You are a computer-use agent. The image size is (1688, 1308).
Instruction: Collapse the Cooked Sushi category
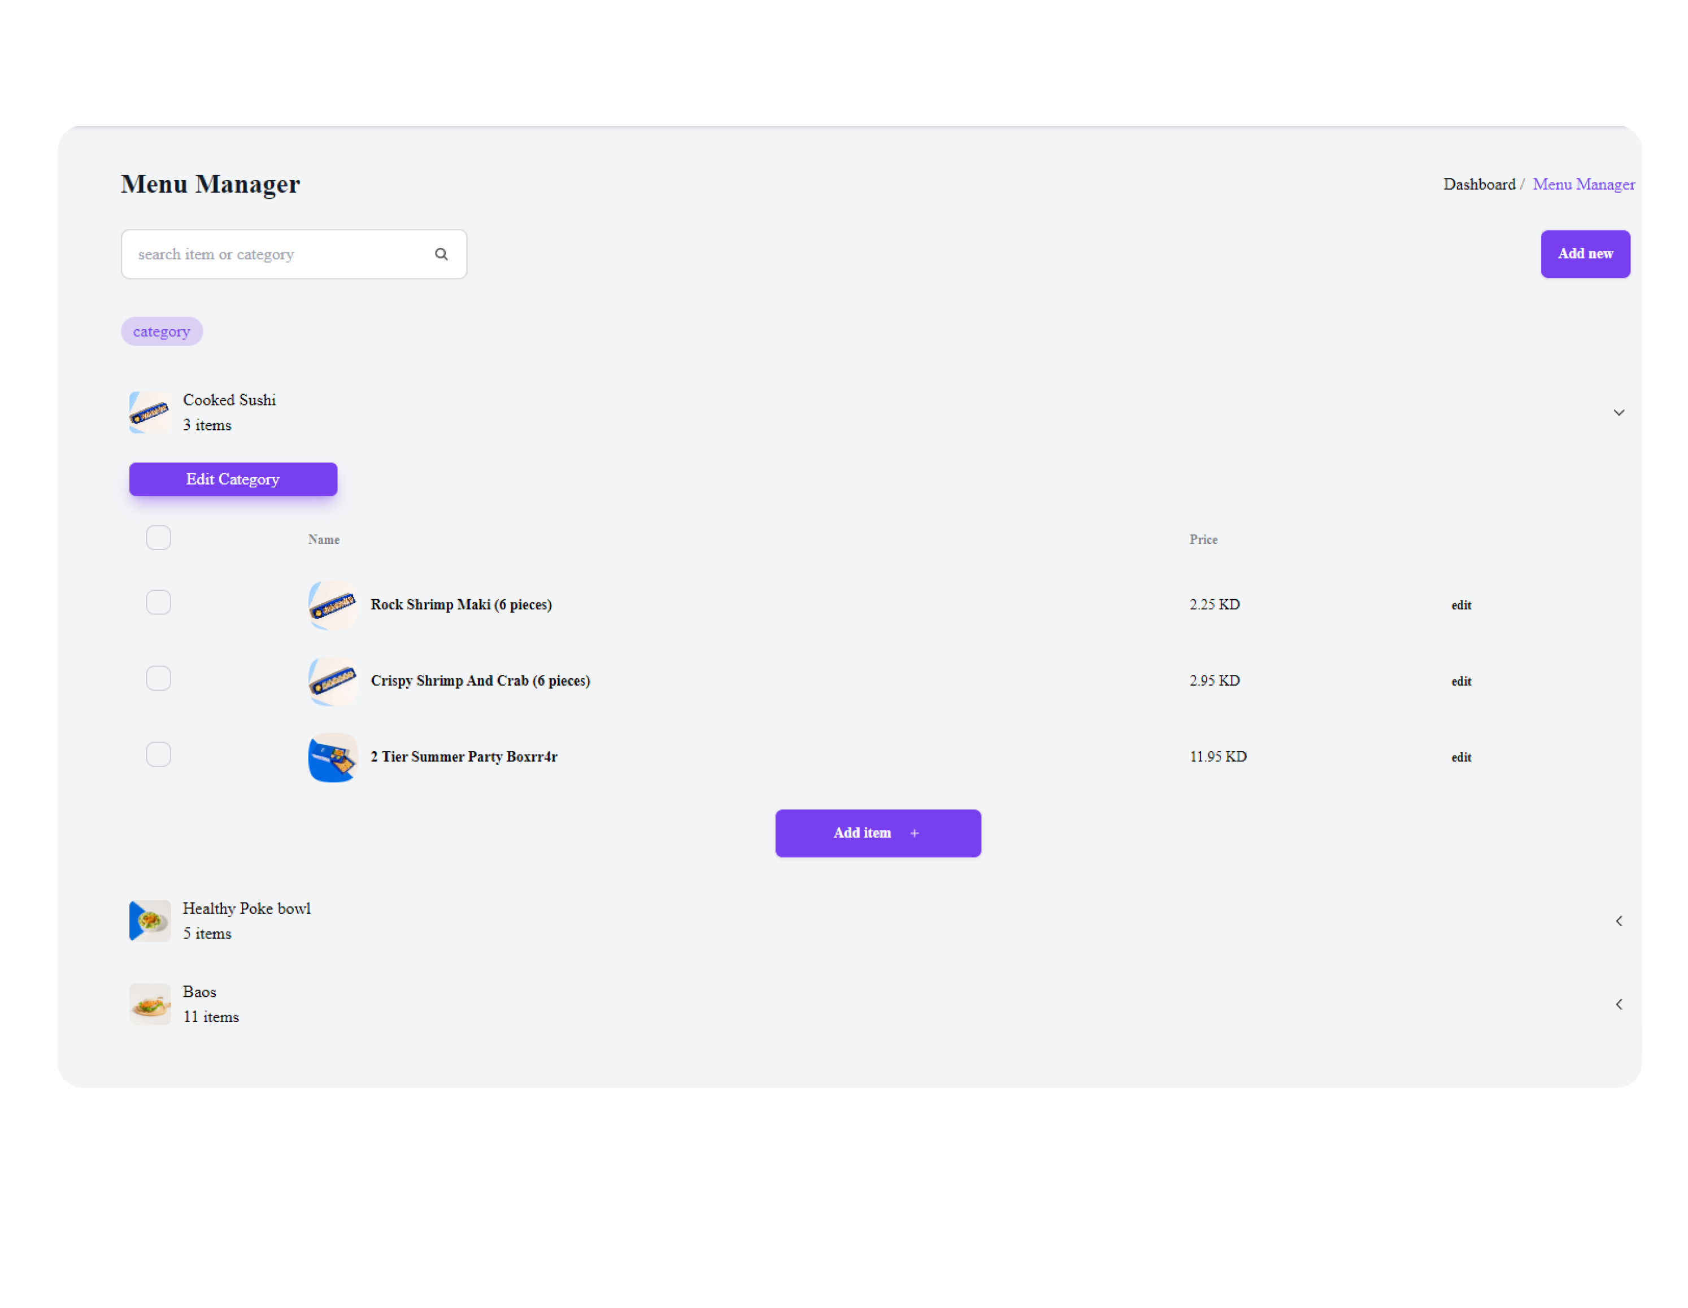coord(1618,412)
